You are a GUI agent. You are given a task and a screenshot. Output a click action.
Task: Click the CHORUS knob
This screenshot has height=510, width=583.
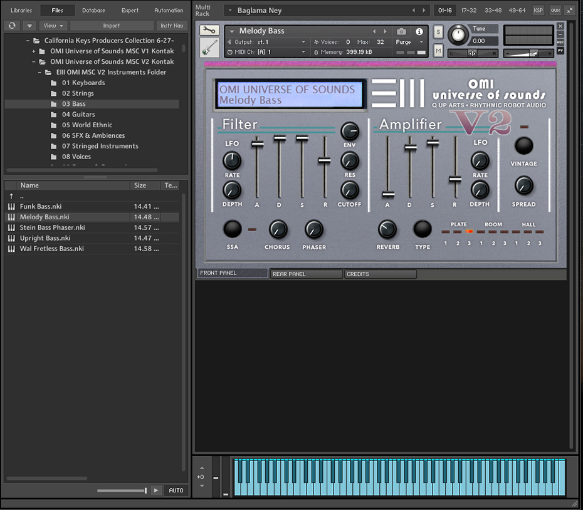pos(278,229)
